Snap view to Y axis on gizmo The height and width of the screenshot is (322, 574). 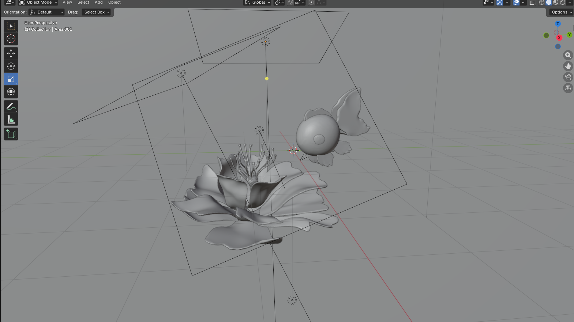(x=569, y=35)
